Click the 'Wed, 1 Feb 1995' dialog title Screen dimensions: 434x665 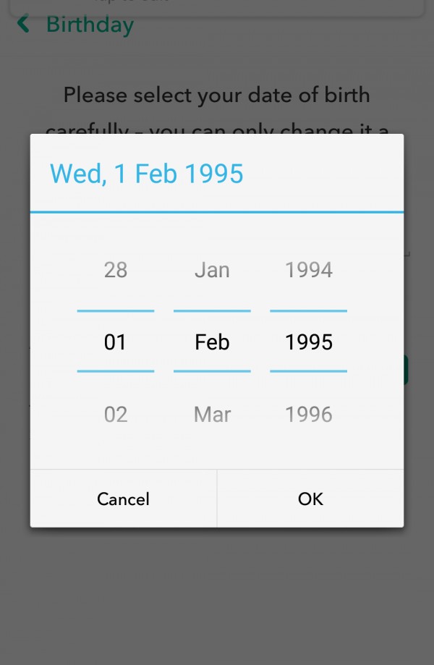coord(147,174)
